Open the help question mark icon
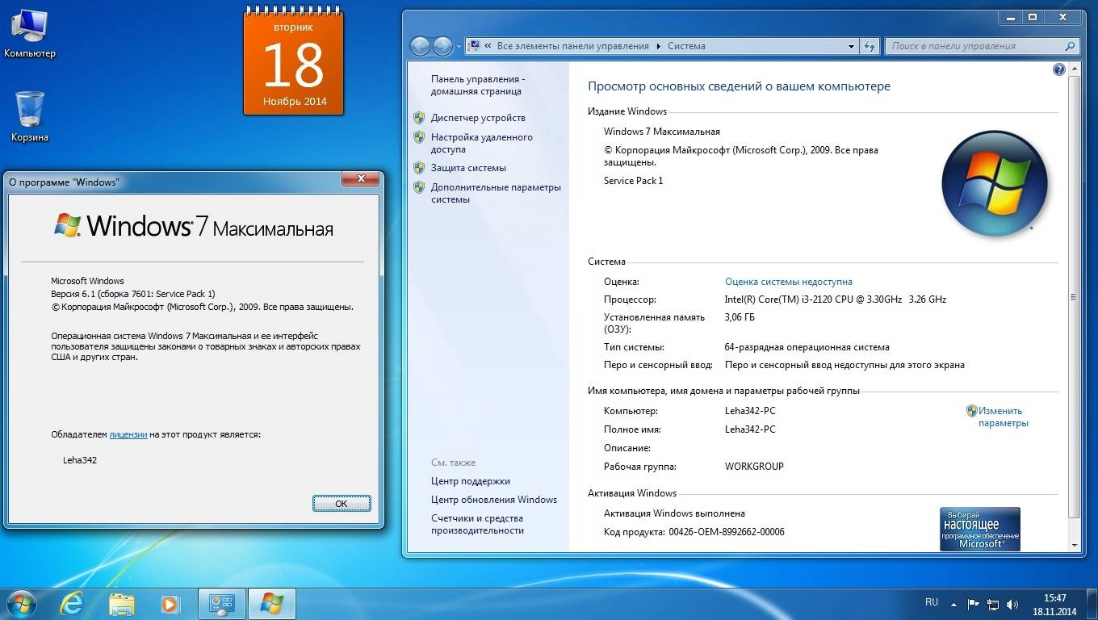 [x=1059, y=70]
